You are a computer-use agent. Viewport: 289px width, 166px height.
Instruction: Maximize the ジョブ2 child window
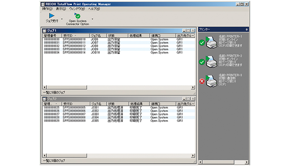click(188, 99)
